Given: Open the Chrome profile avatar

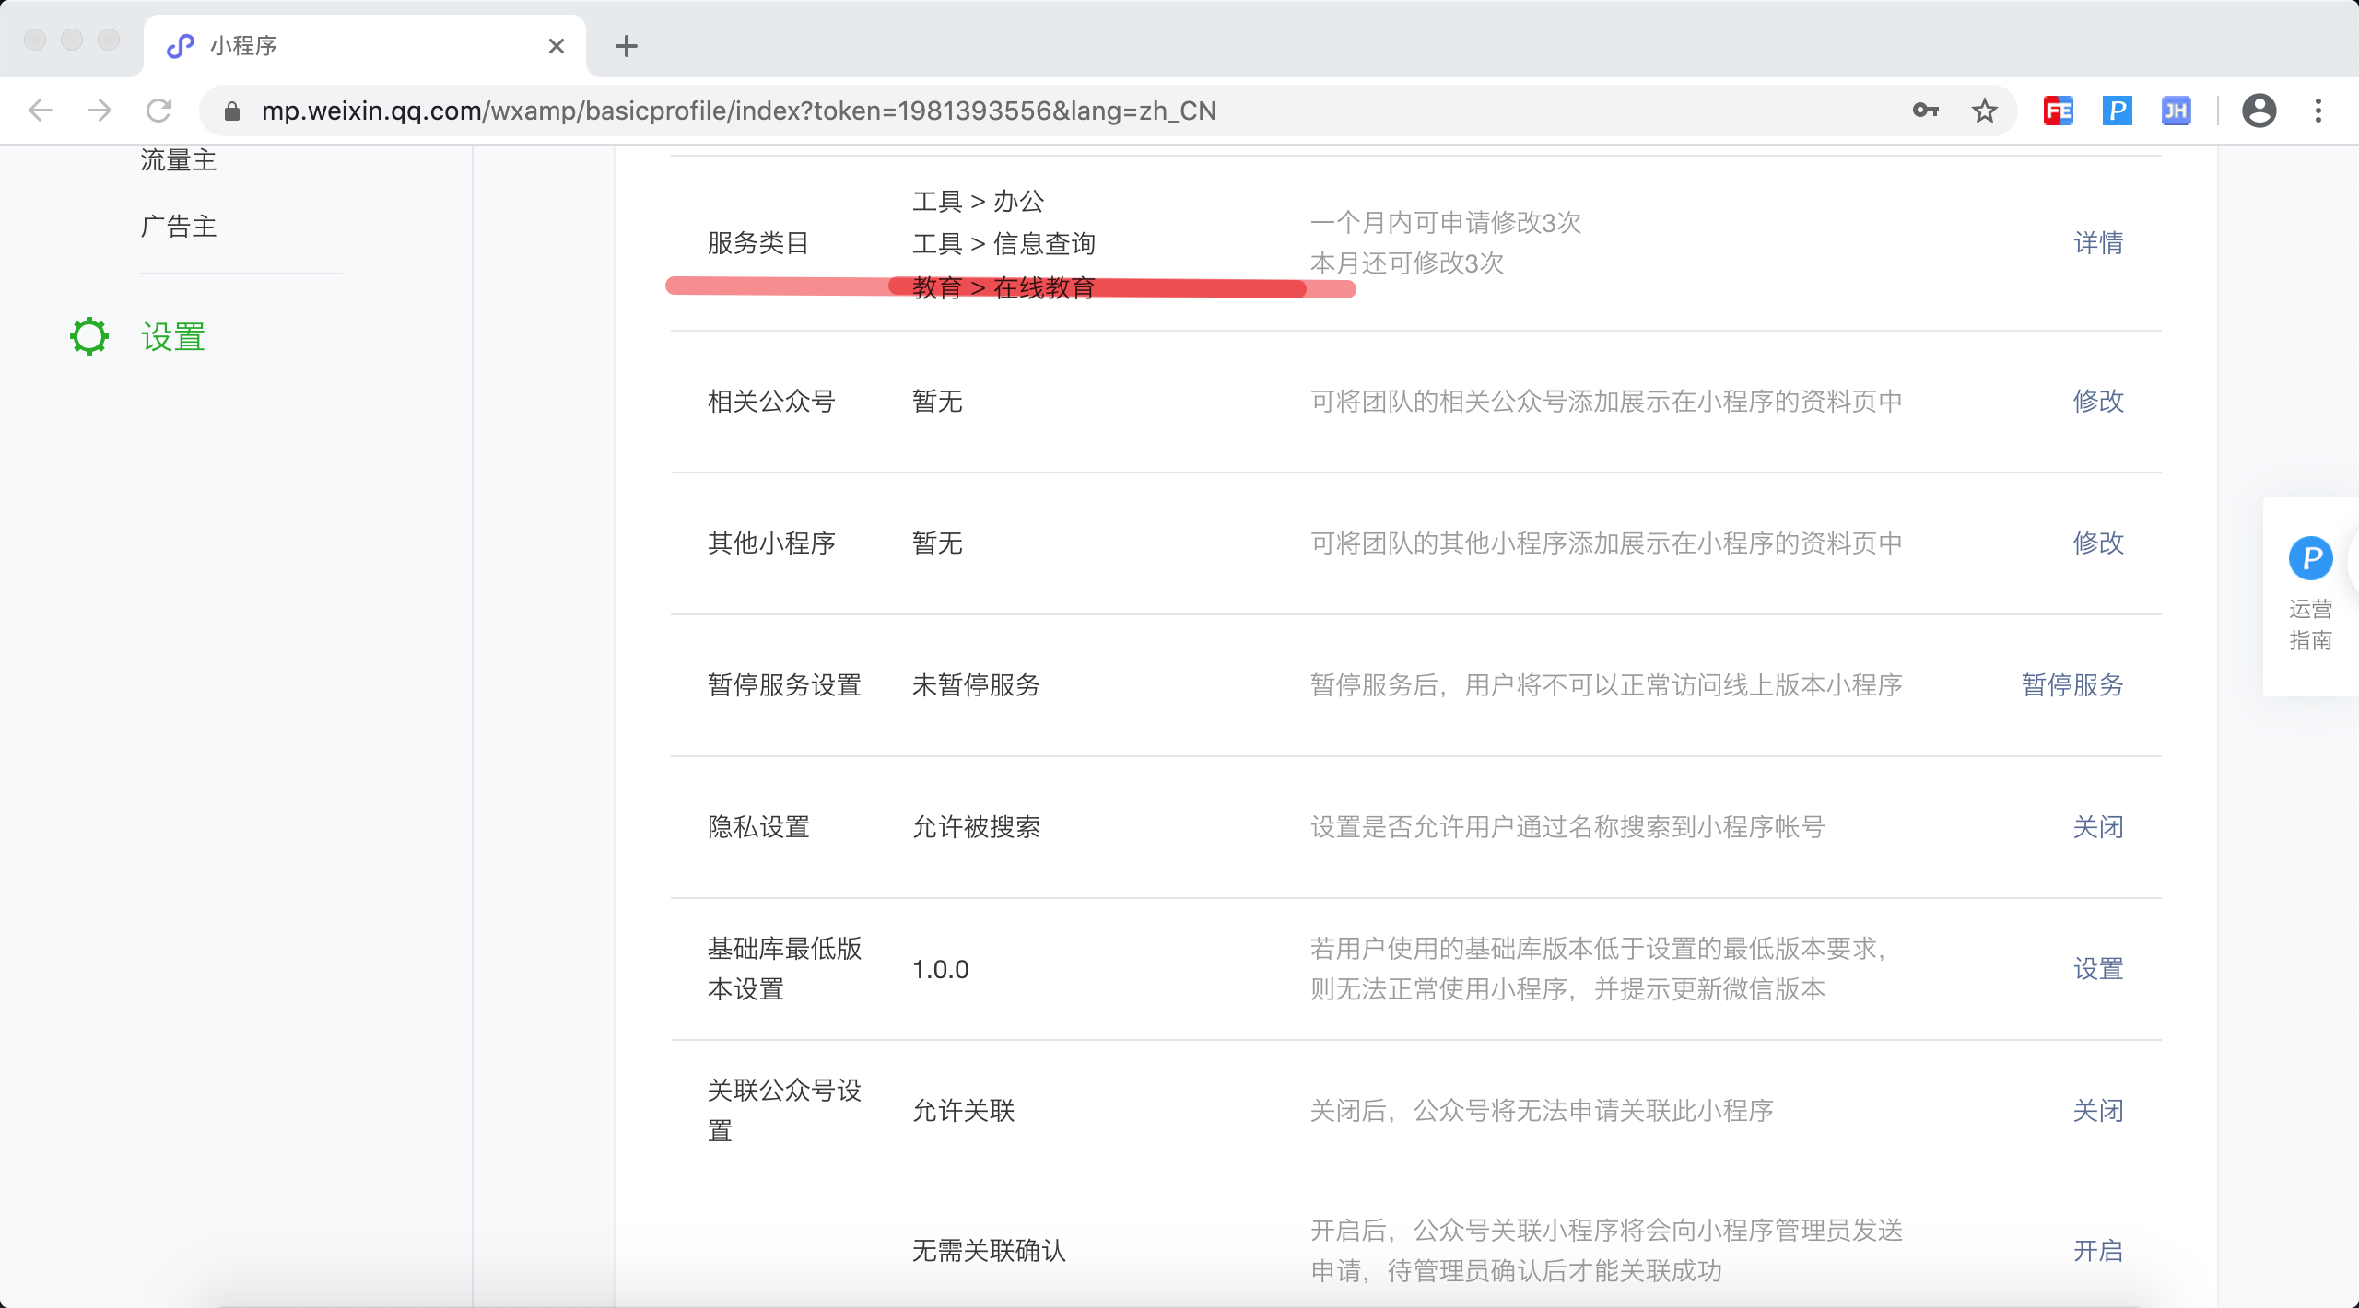Looking at the screenshot, I should coord(2259,111).
